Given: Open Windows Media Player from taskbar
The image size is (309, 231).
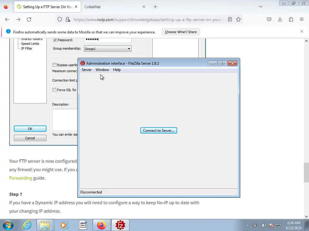Looking at the screenshot, I should pos(63,225).
